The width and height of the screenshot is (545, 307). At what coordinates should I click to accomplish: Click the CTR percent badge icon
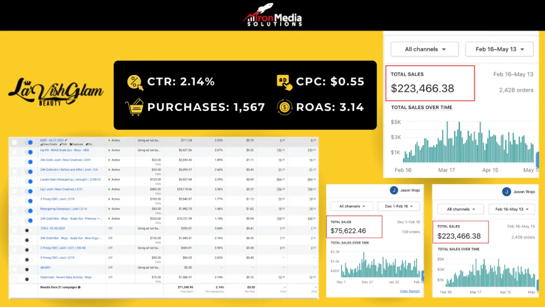coord(134,82)
